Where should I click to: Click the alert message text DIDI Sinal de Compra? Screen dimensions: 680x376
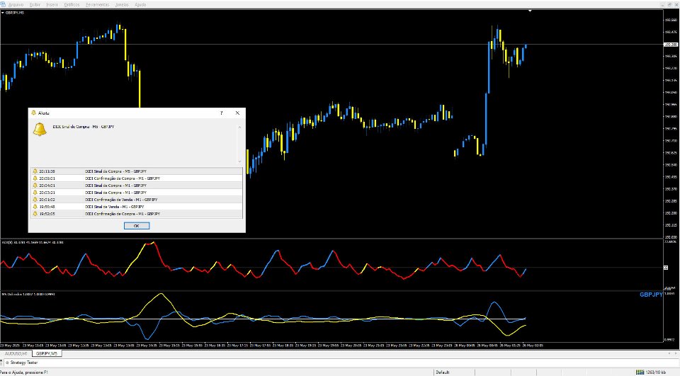(84, 127)
